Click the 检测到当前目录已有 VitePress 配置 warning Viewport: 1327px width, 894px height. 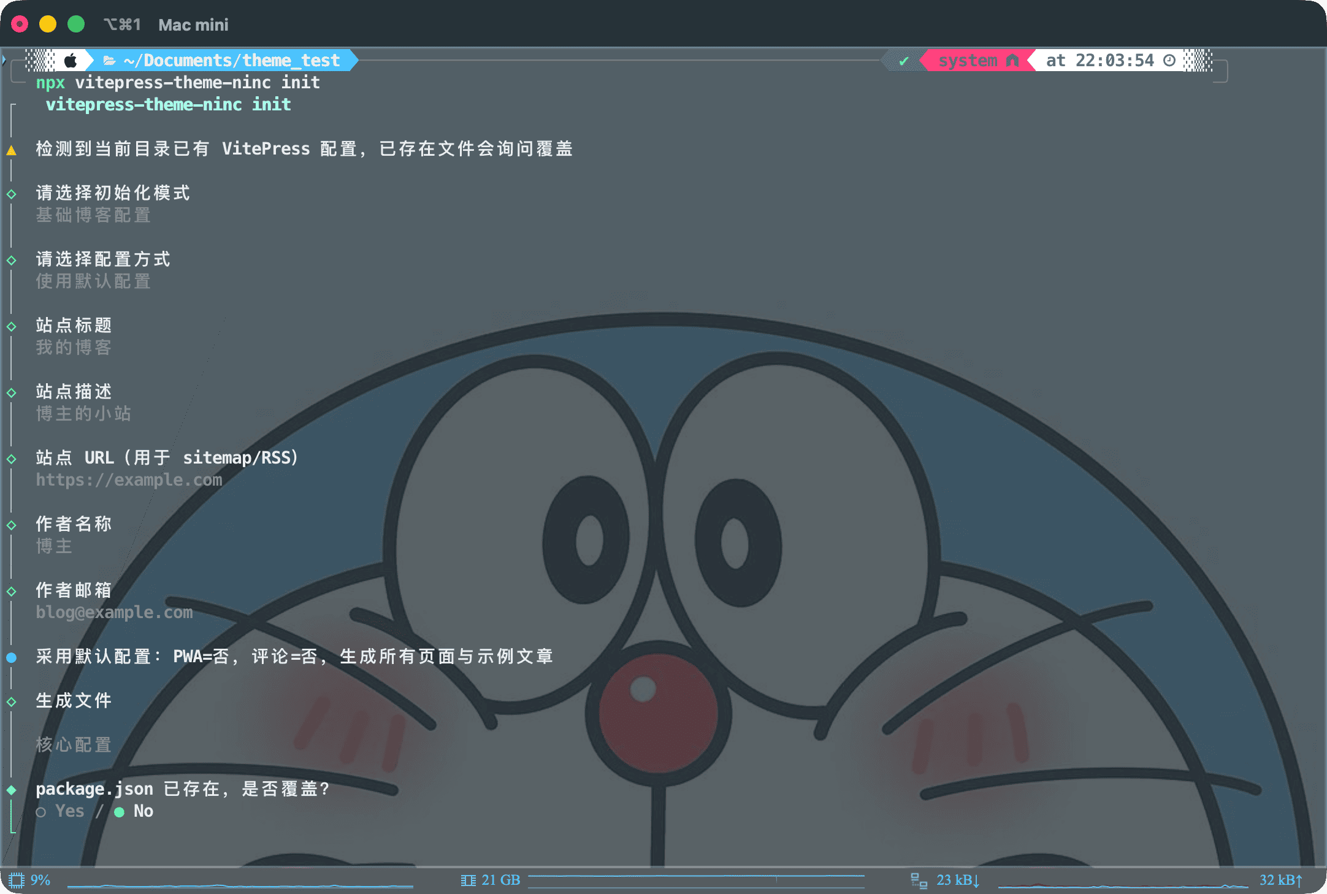click(x=304, y=148)
